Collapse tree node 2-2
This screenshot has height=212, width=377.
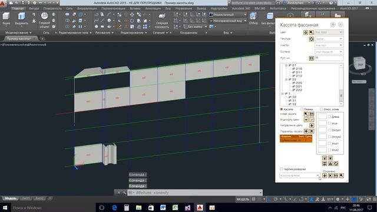[x=286, y=79]
